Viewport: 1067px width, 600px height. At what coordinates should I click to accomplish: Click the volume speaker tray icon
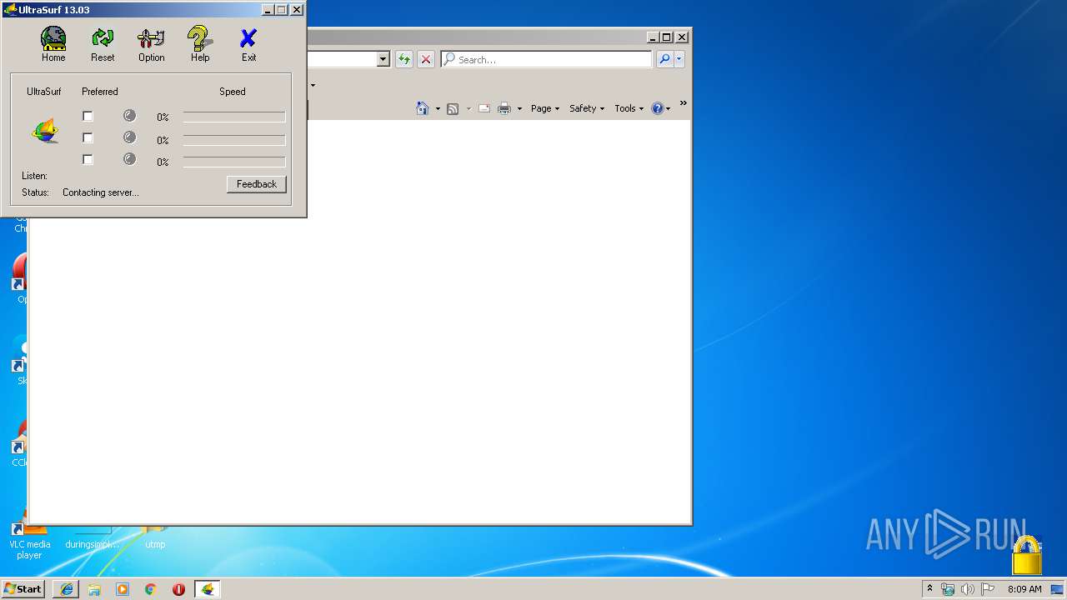[x=968, y=589]
